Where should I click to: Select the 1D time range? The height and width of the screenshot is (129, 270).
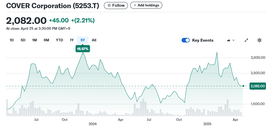(12, 40)
